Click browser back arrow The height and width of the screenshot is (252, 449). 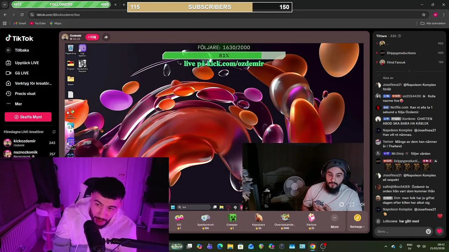(x=5, y=15)
